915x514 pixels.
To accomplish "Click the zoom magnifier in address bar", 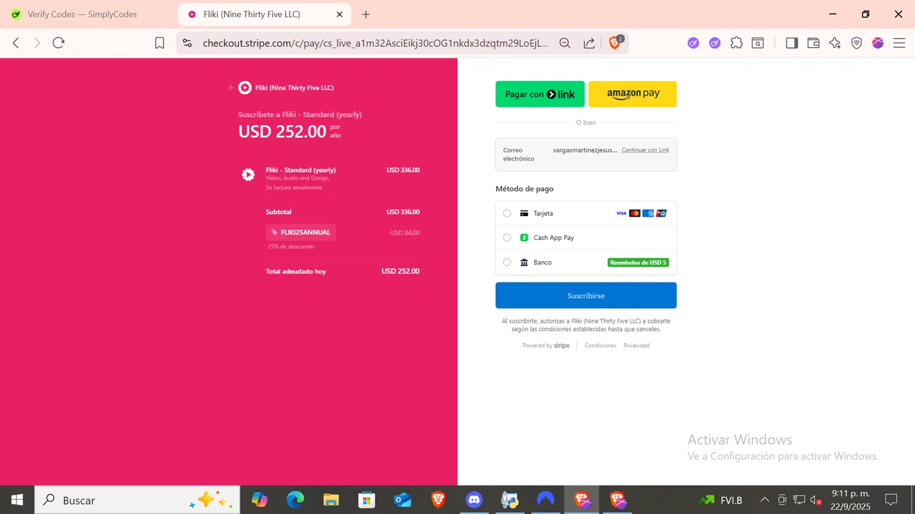I will pyautogui.click(x=565, y=43).
